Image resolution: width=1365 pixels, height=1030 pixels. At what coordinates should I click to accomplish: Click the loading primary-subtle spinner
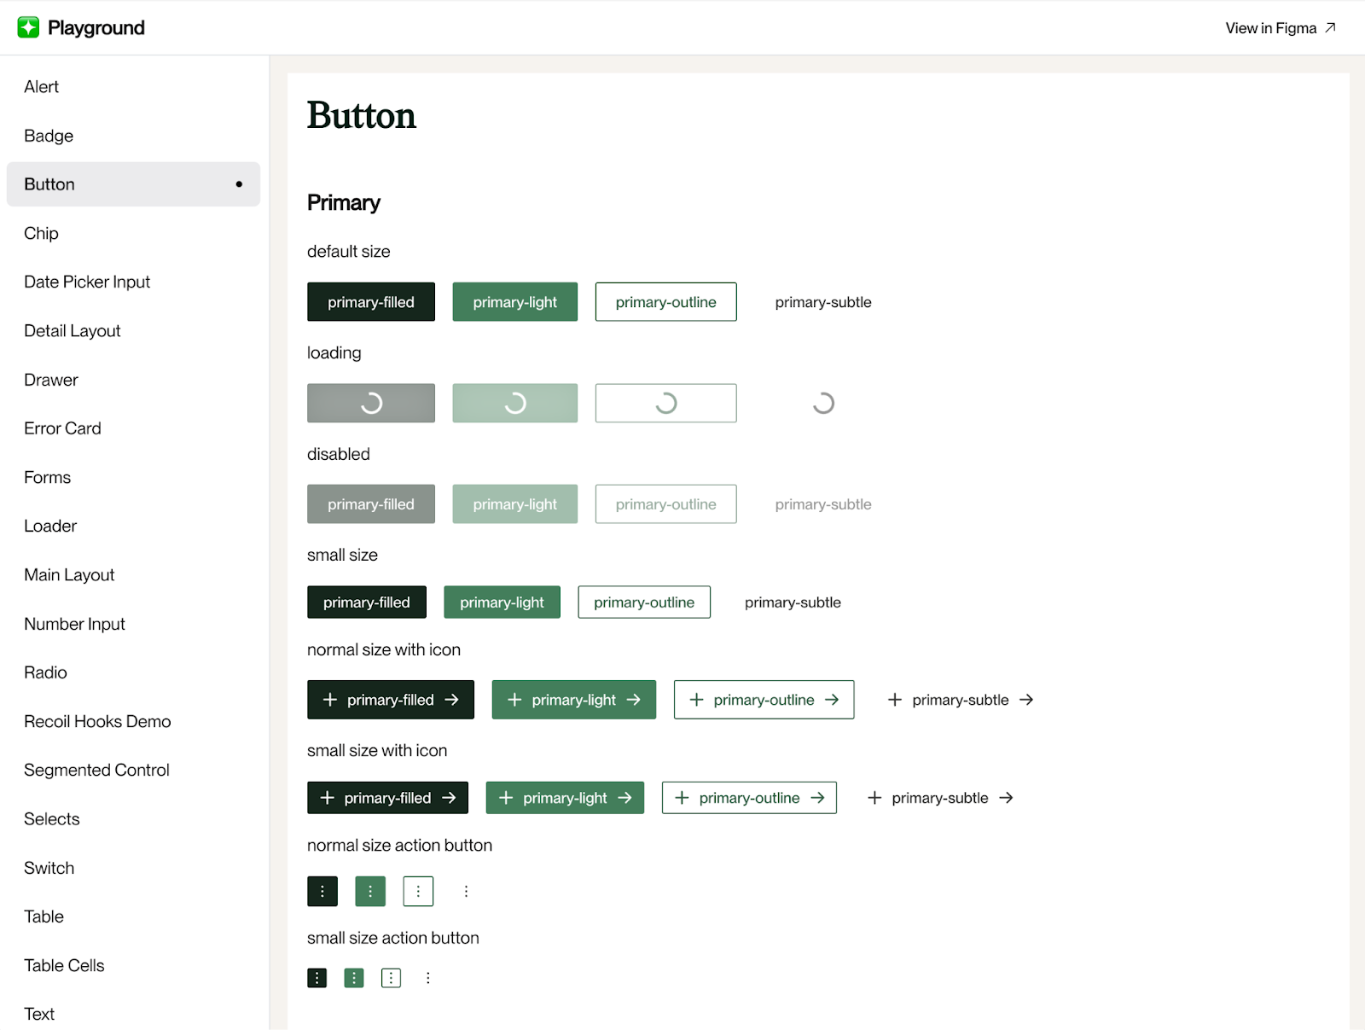pyautogui.click(x=823, y=403)
